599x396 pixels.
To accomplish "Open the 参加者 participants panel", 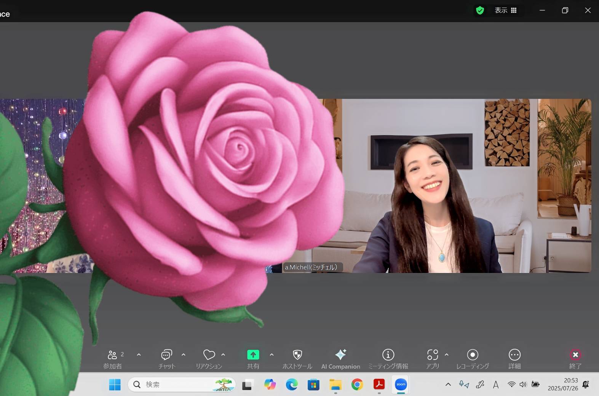I will tap(113, 359).
